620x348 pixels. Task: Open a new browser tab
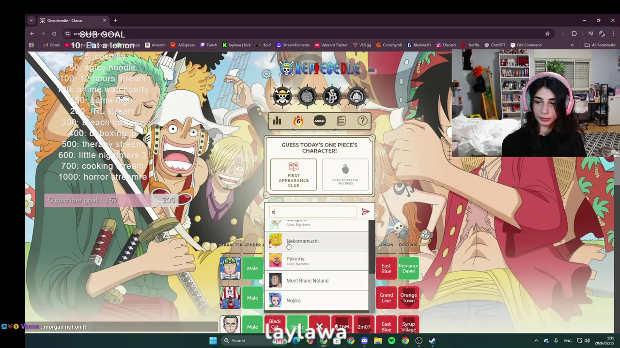pyautogui.click(x=115, y=20)
